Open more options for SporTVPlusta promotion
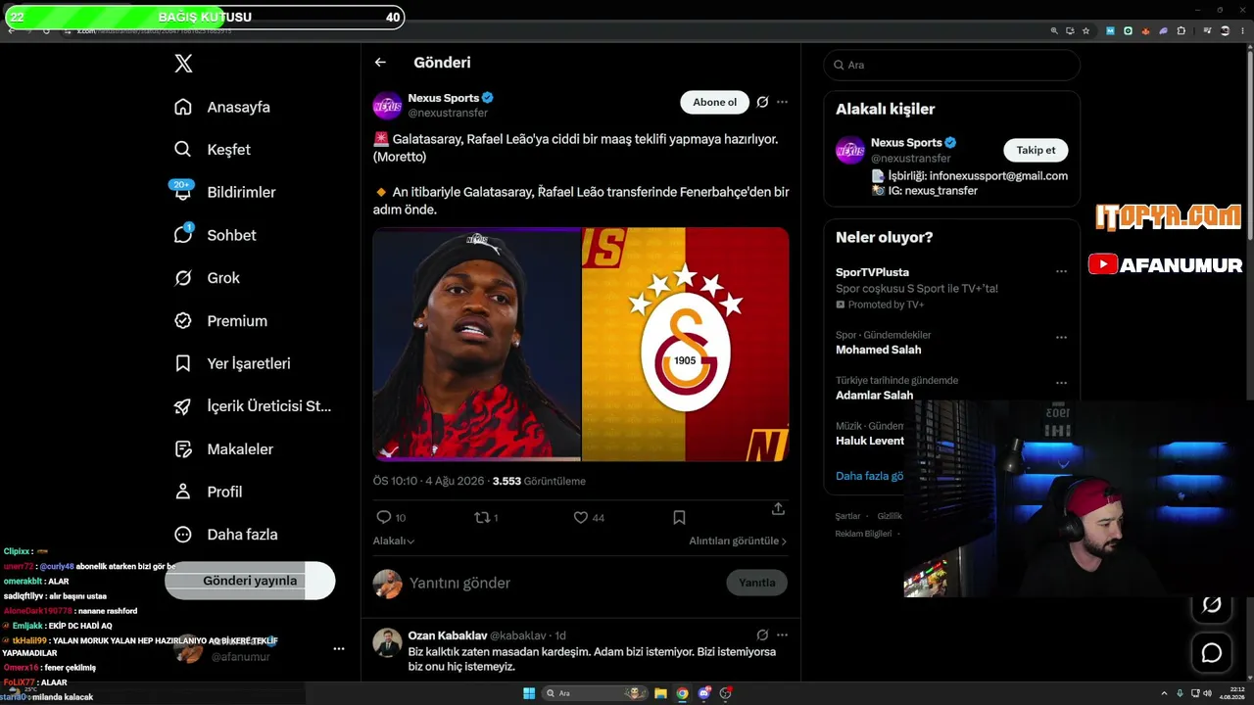1254x705 pixels. (1061, 272)
